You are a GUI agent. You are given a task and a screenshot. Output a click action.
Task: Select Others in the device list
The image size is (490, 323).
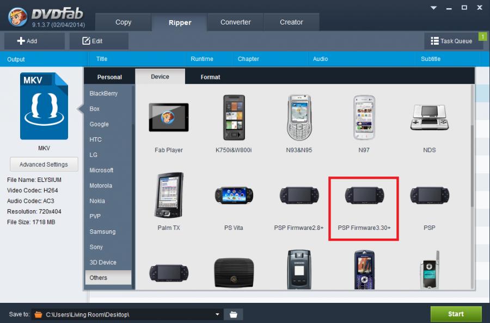click(x=108, y=278)
